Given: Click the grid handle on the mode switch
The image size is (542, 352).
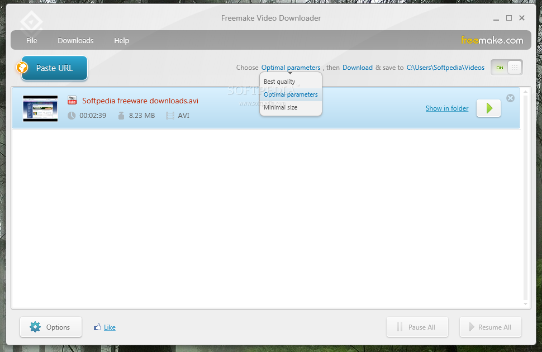Looking at the screenshot, I should pyautogui.click(x=515, y=68).
